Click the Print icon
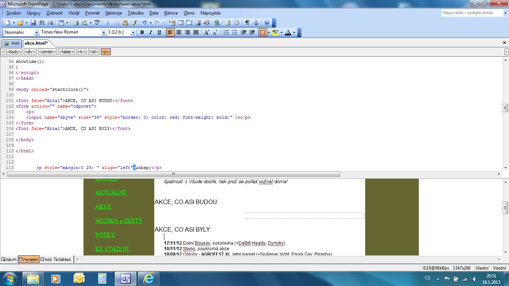509x286 pixels. coord(76,23)
